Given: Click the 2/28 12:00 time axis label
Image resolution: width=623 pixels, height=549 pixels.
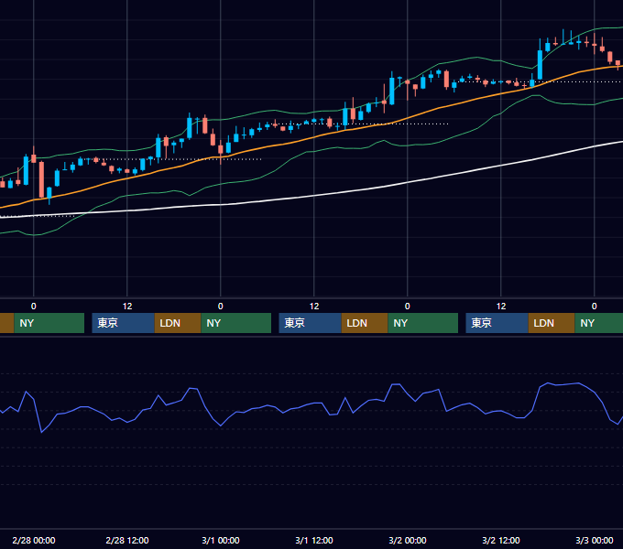Looking at the screenshot, I should [127, 540].
